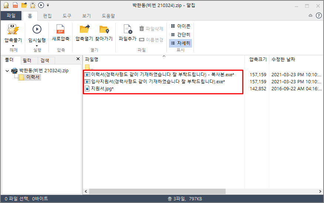The image size is (324, 203).
Task: Open the 파일 menu tab
Action: (11, 15)
